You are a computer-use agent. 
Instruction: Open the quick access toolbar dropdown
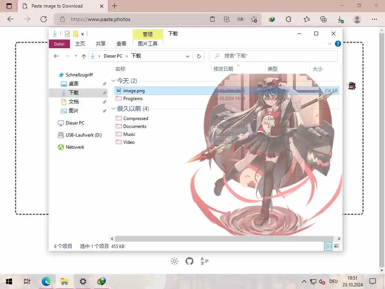coord(82,34)
